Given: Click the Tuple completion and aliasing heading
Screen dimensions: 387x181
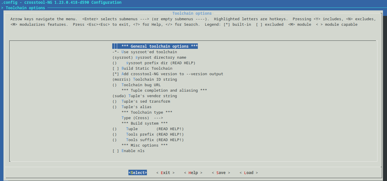Looking at the screenshot, I should [164, 90].
